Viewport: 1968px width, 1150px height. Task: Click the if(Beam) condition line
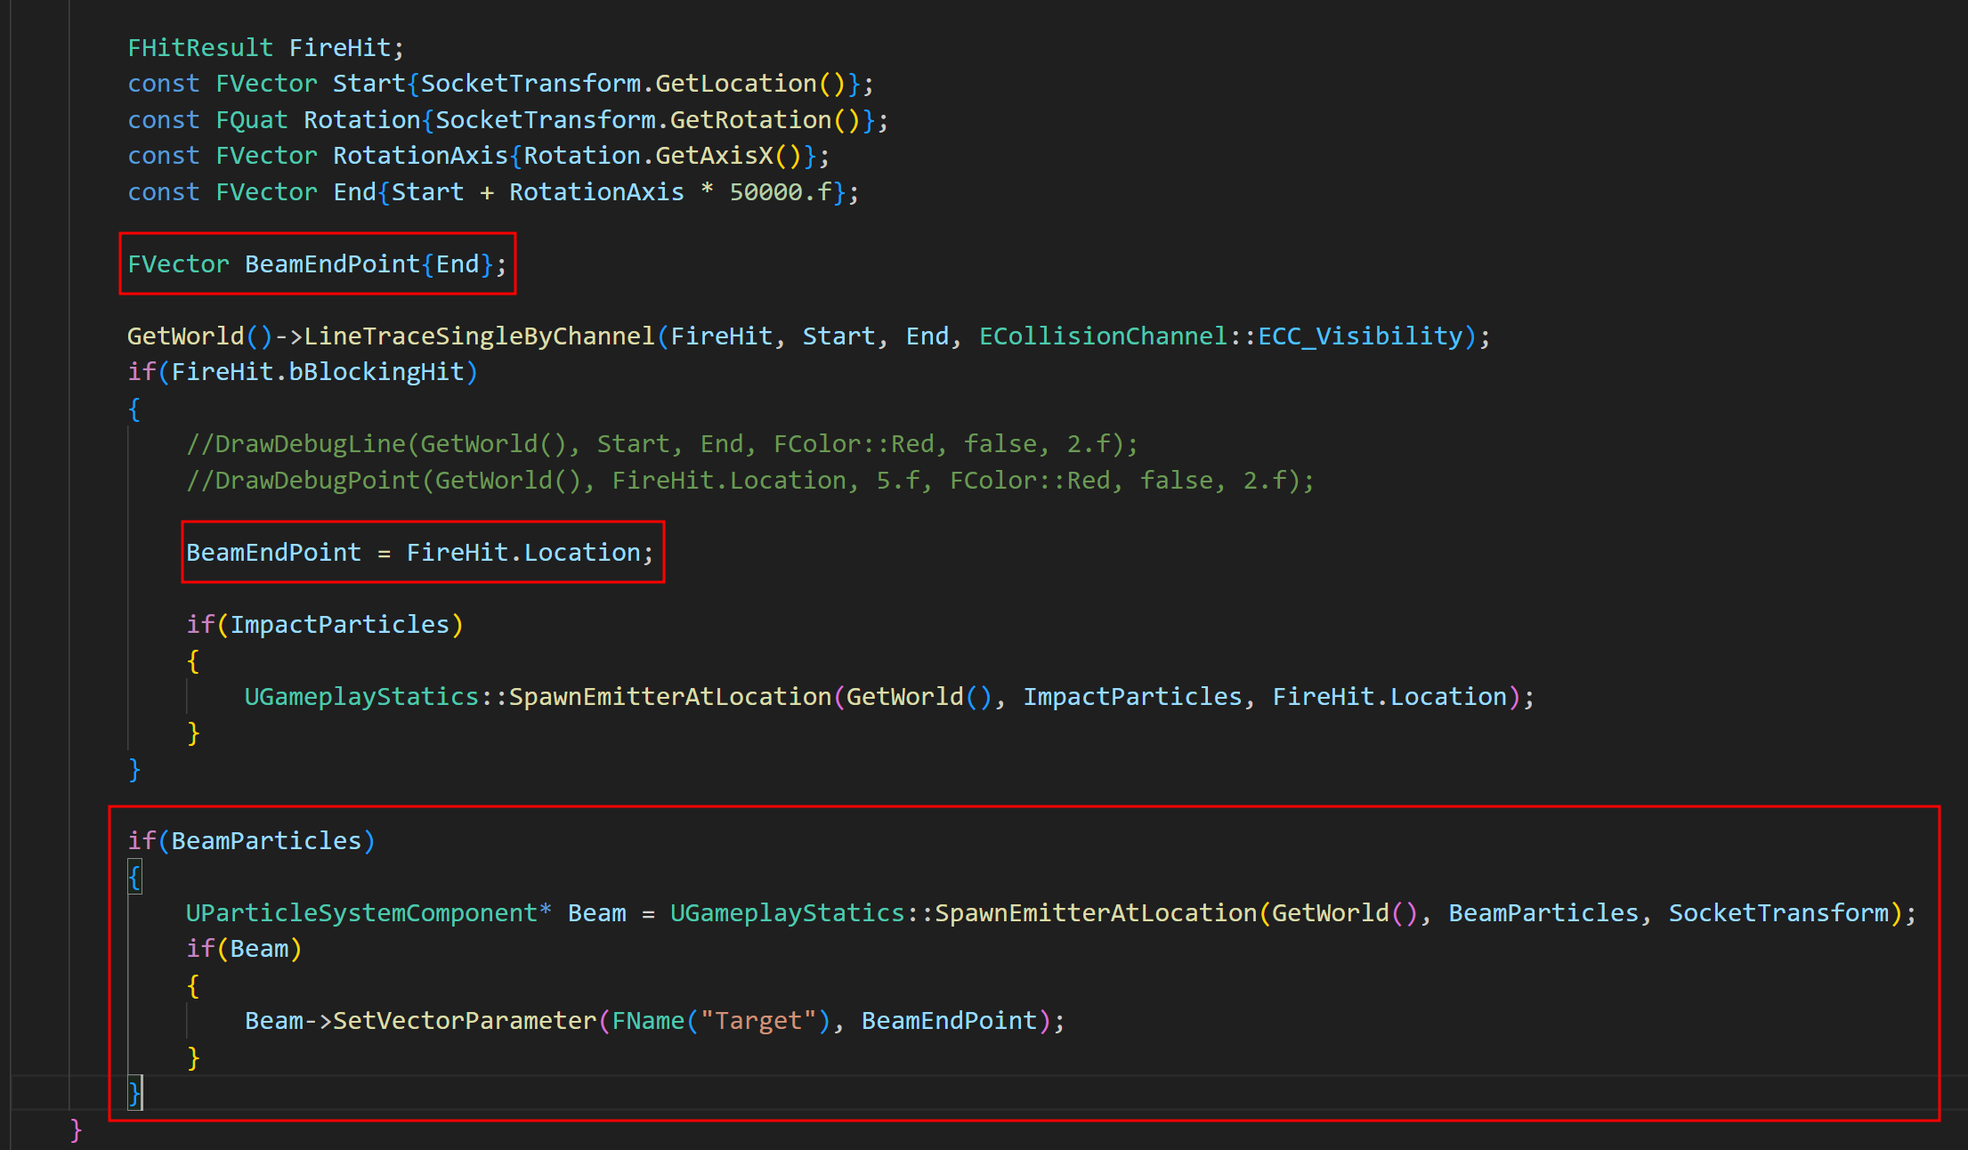245,949
